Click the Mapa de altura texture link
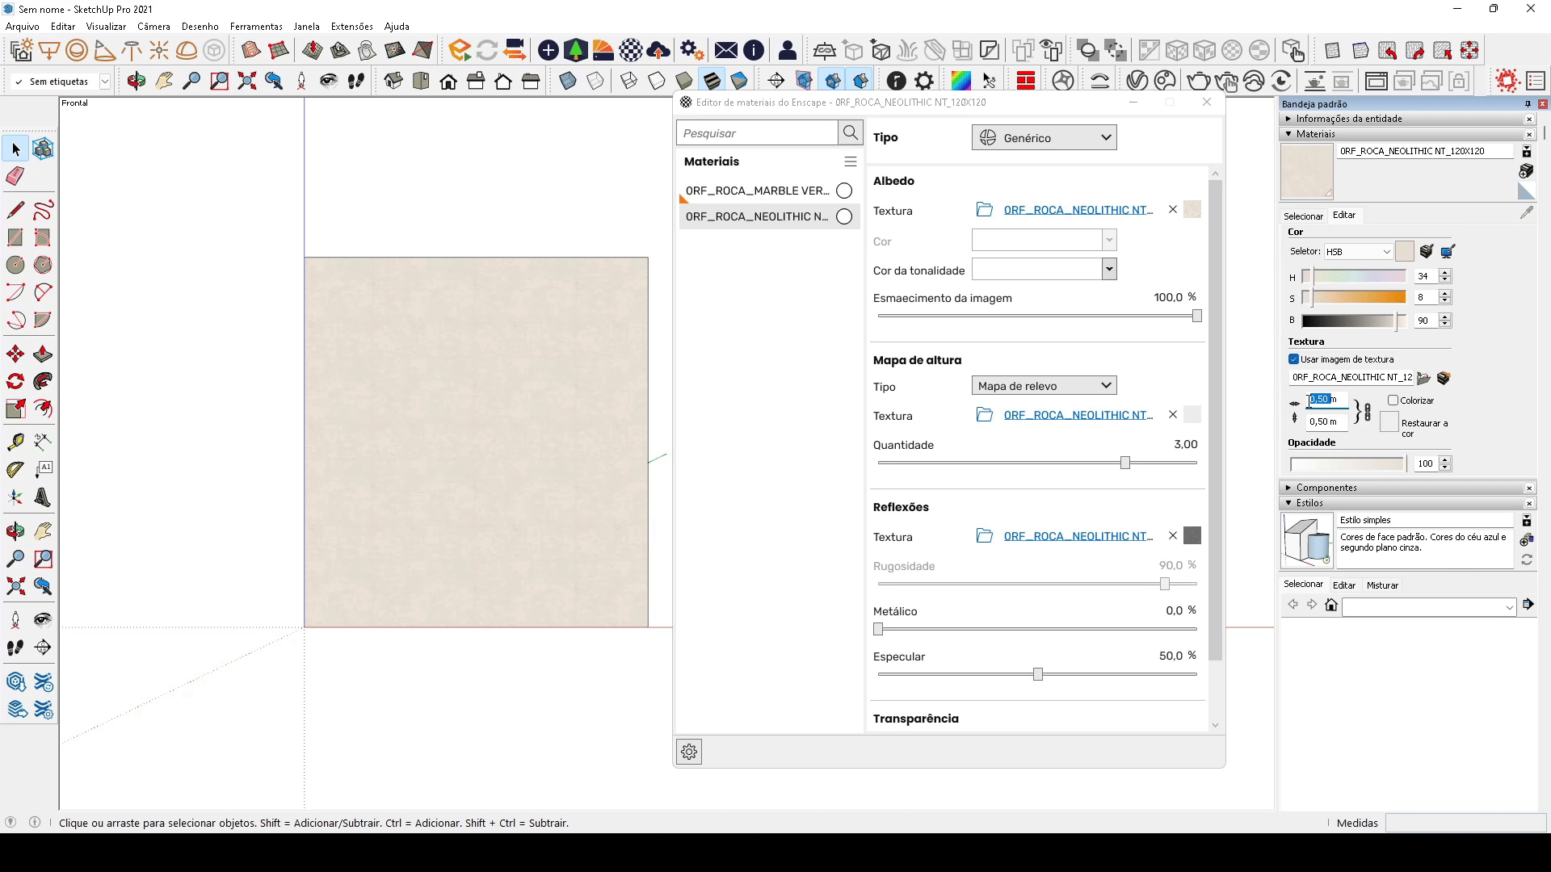 [1078, 415]
